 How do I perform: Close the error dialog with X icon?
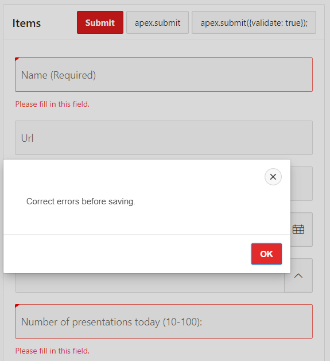click(x=273, y=177)
